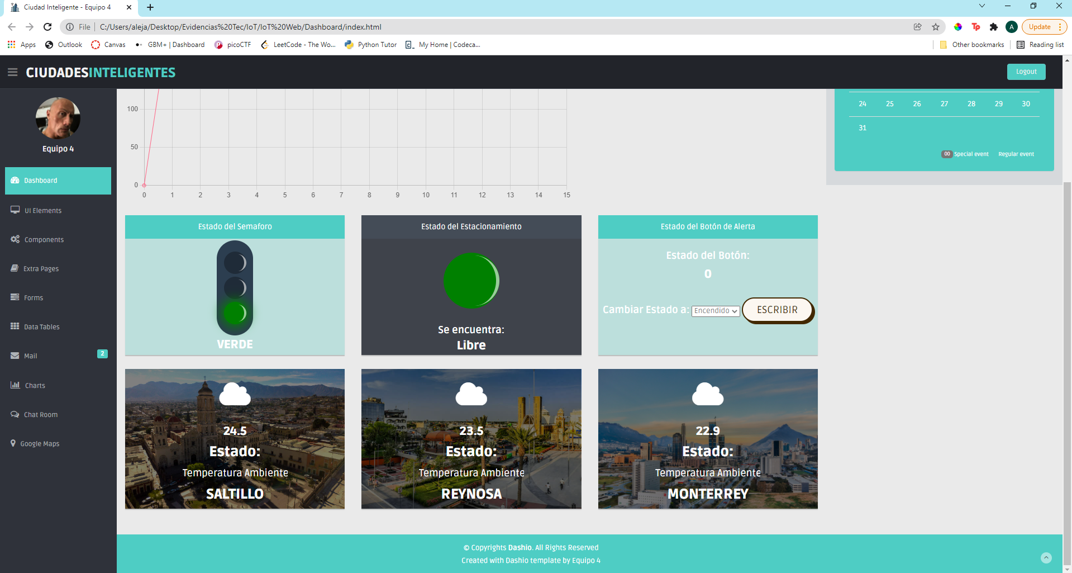This screenshot has width=1072, height=573.
Task: Open the browser extensions puzzle icon
Action: click(x=993, y=27)
